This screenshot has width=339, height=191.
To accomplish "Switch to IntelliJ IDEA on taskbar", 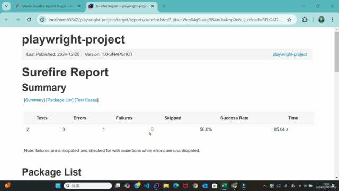I will pyautogui.click(x=156, y=186).
